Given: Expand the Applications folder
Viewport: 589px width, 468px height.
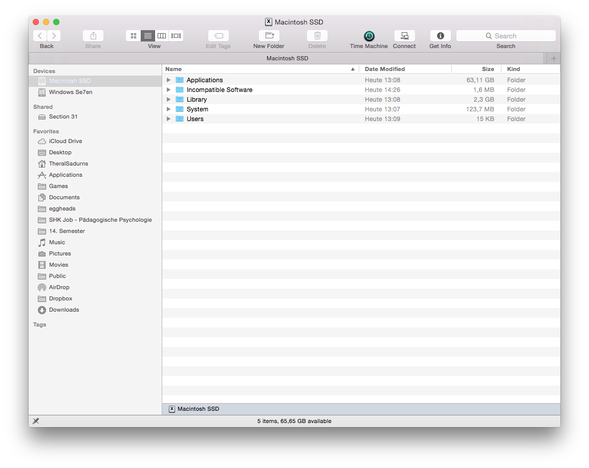Looking at the screenshot, I should (x=169, y=80).
